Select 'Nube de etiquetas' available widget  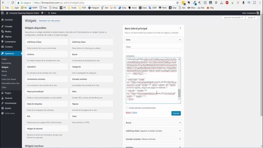coord(46,104)
